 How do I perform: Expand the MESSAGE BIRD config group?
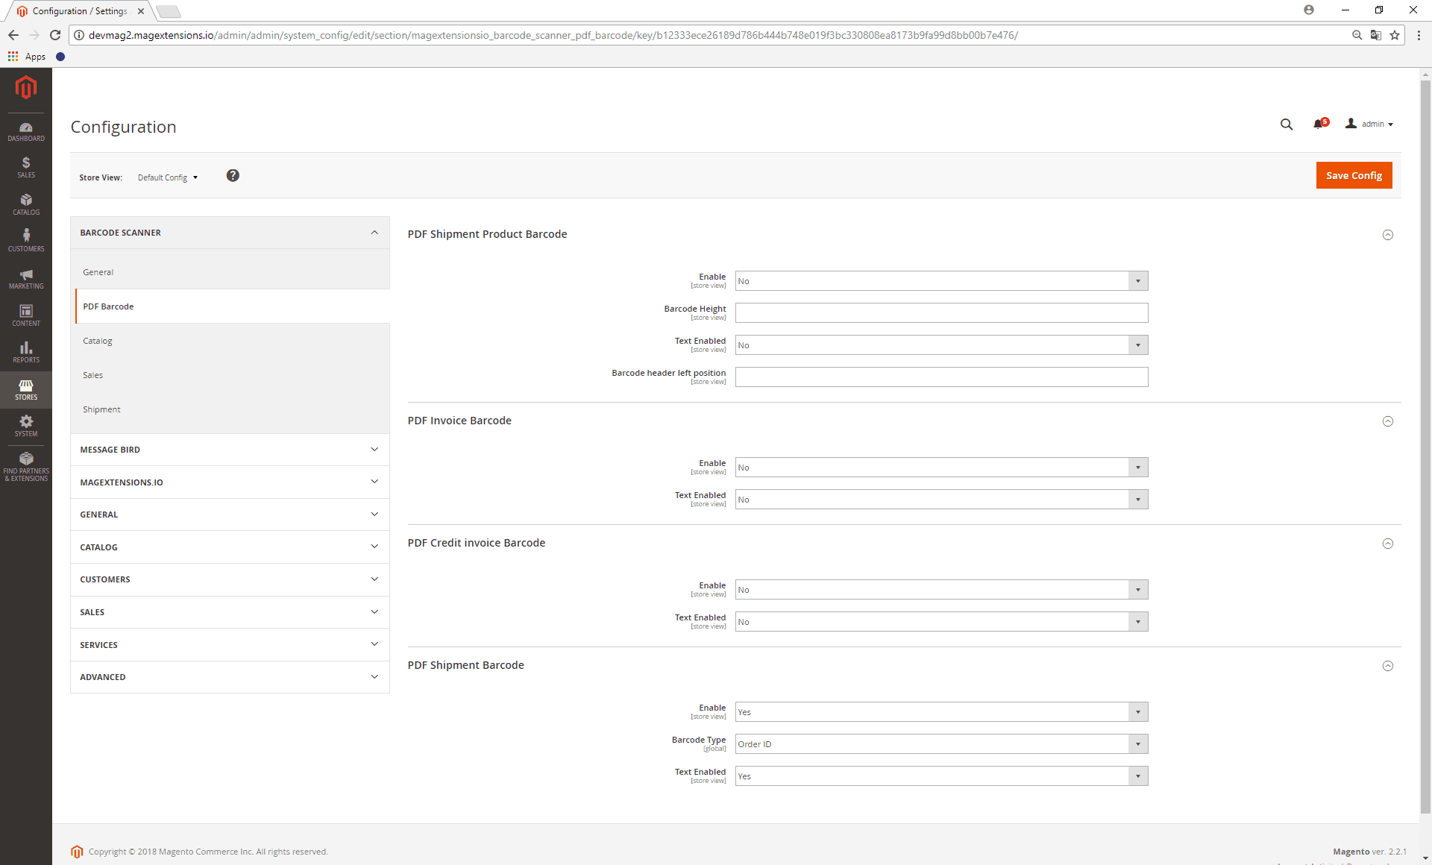230,450
